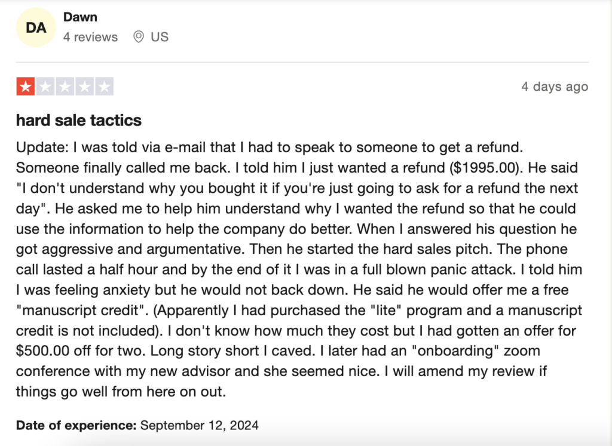
Task: Click the DA profile avatar circle
Action: 36,27
